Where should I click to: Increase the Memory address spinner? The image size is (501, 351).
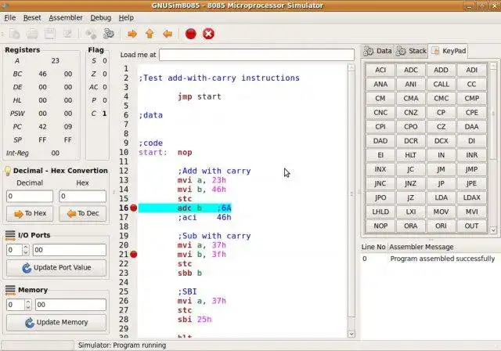[28, 302]
